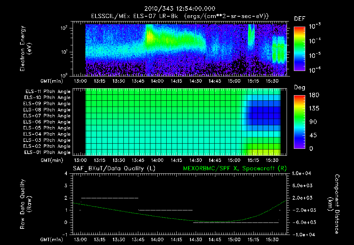Click the 'ELS-11 Pitch Angle' row label

click(x=48, y=92)
